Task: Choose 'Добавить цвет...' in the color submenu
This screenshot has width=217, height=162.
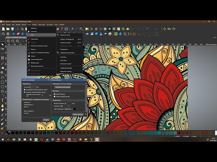Action: (69, 35)
